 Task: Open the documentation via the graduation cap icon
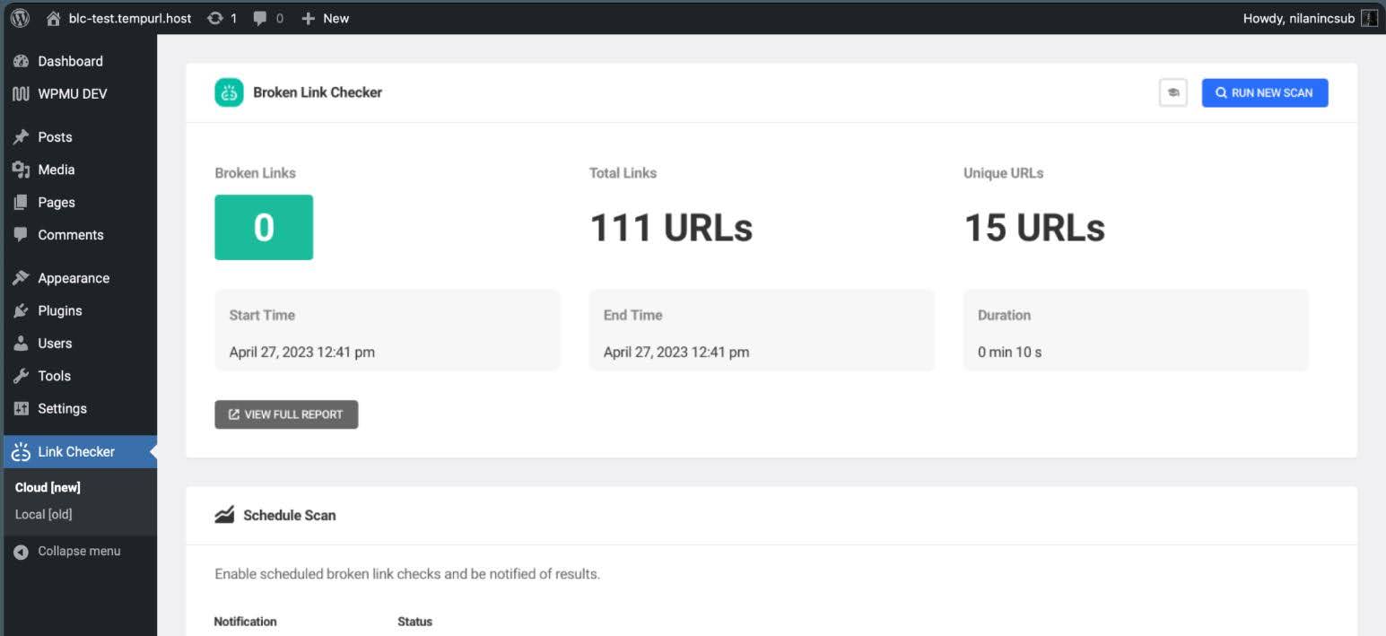click(x=1173, y=92)
